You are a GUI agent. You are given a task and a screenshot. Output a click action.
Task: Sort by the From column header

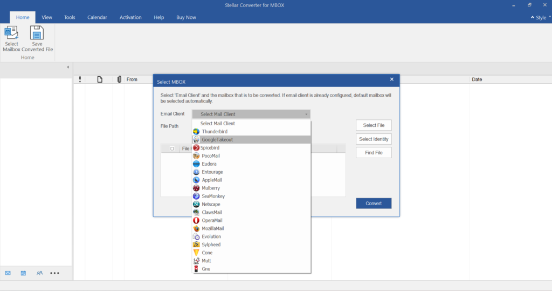click(x=132, y=79)
